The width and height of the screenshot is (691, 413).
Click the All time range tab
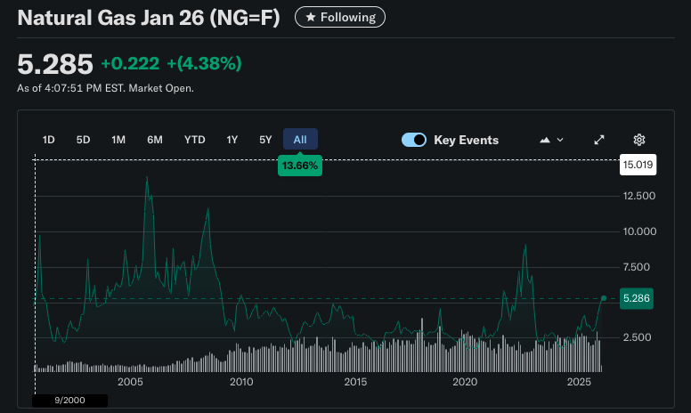click(x=300, y=140)
